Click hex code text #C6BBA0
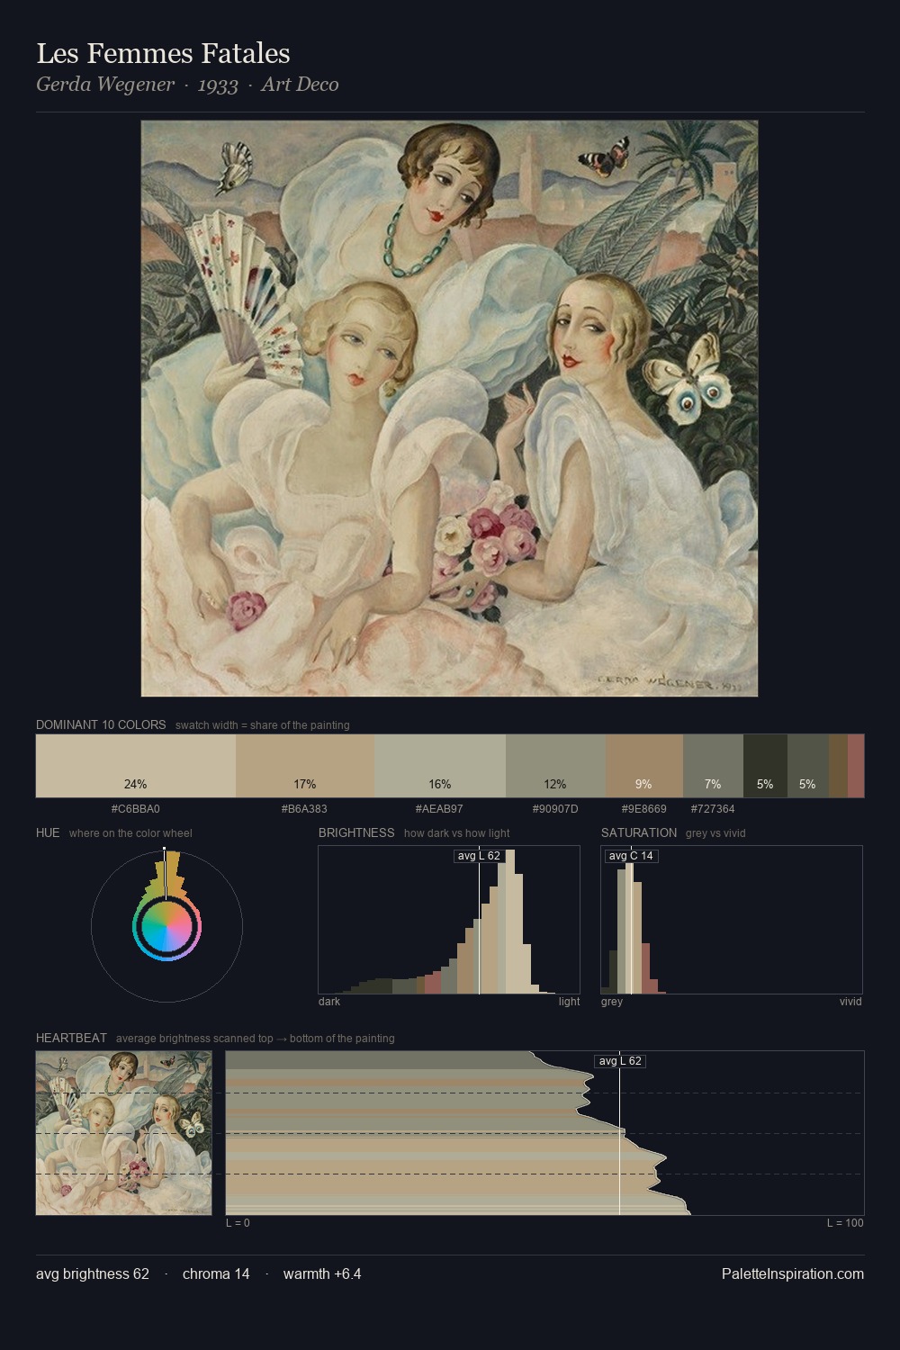This screenshot has width=900, height=1350. pyautogui.click(x=136, y=809)
